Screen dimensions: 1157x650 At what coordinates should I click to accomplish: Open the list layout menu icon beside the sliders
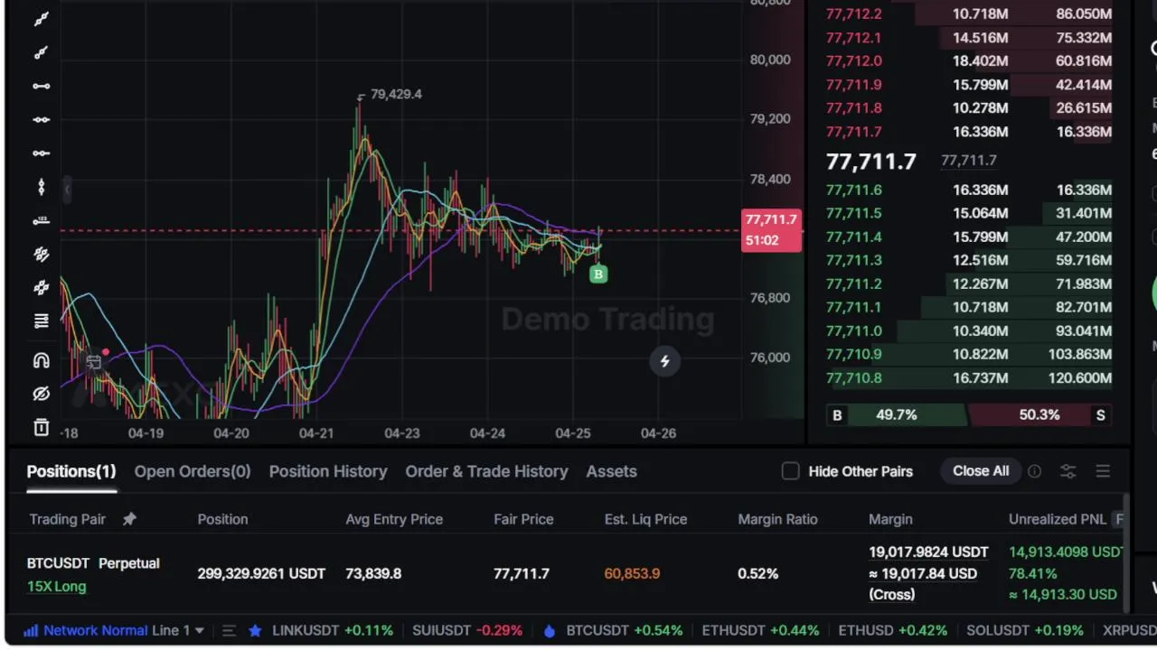point(1103,471)
